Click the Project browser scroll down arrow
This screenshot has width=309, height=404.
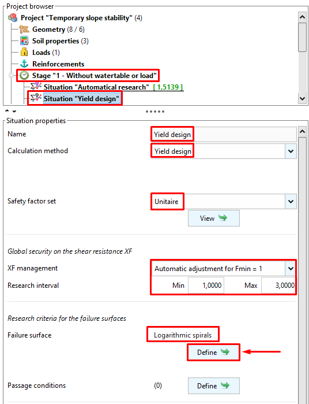pos(302,98)
